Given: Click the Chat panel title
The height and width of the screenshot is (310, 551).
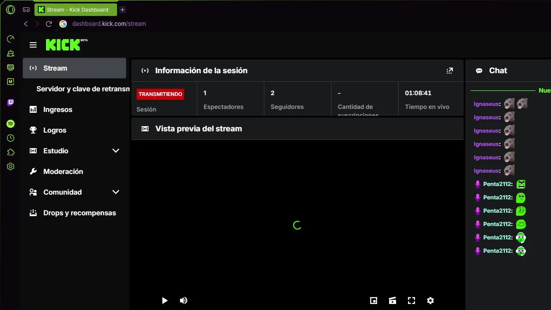Looking at the screenshot, I should (x=498, y=71).
